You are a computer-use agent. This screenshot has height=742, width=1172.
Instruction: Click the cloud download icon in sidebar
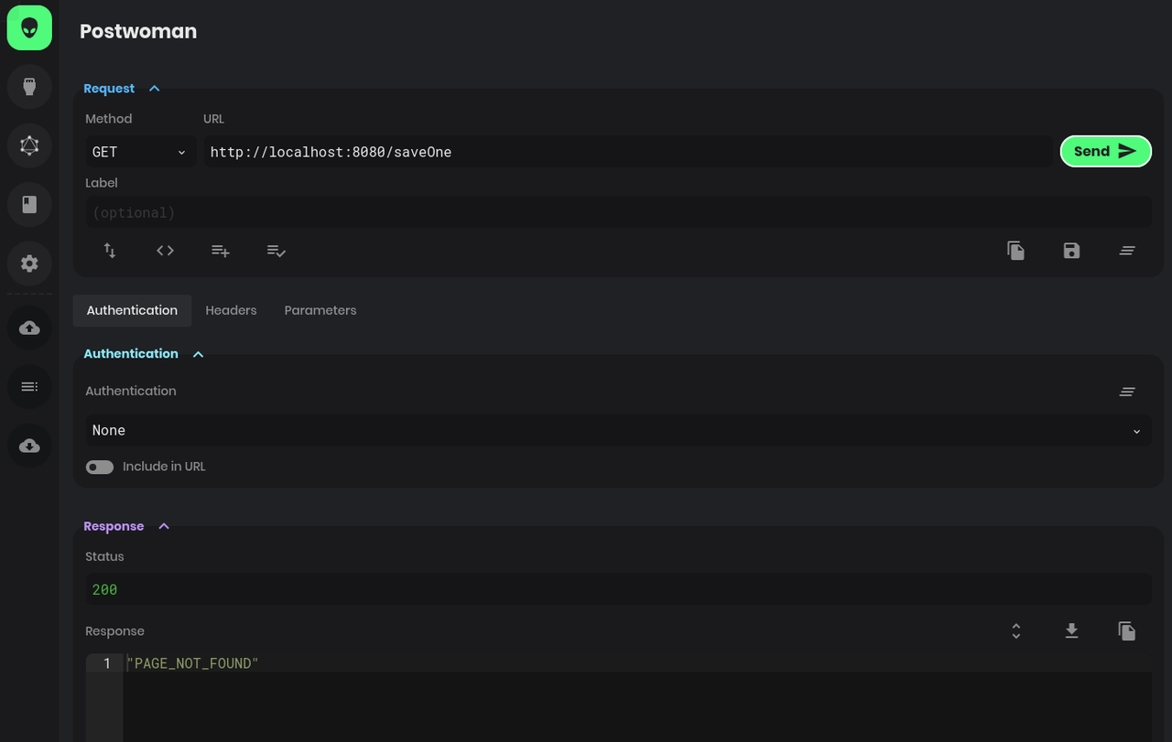point(29,446)
